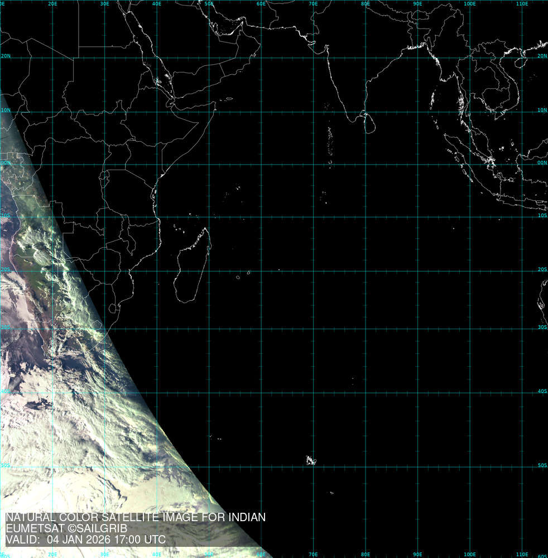The width and height of the screenshot is (548, 558).
Task: Click grid intersection of 80E and 00N equator
Action: coord(366,163)
